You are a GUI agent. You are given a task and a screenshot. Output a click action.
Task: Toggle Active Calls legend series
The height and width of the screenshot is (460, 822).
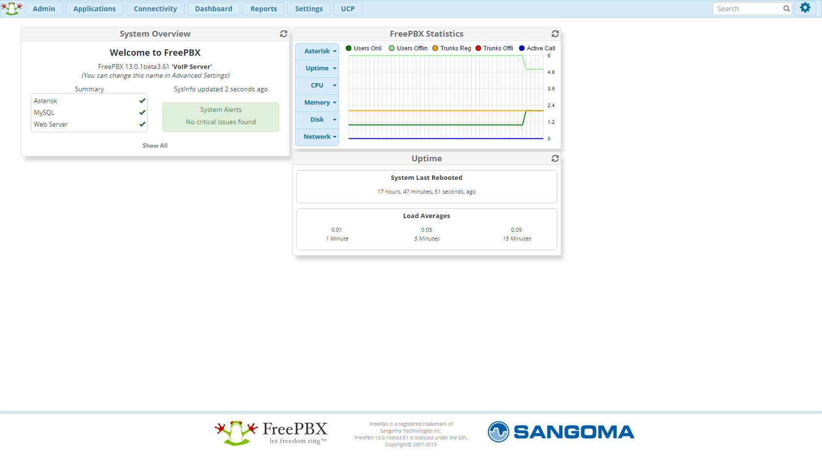coord(537,48)
